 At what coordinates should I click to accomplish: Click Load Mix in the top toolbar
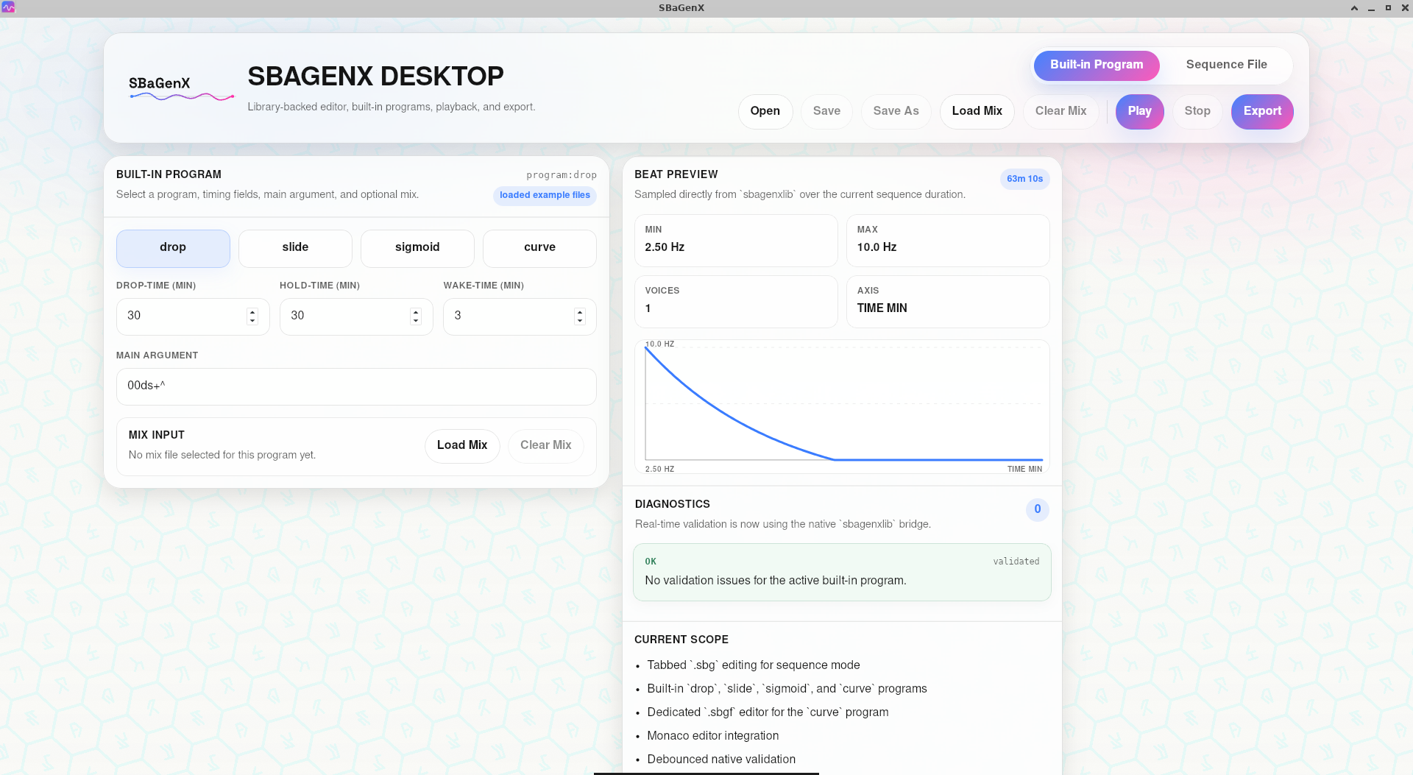977,111
